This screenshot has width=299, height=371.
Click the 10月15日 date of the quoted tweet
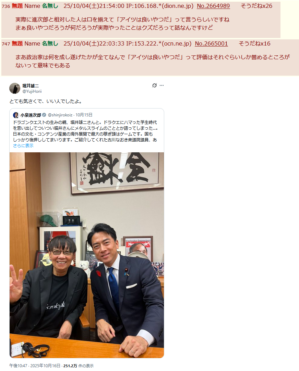tap(84, 115)
